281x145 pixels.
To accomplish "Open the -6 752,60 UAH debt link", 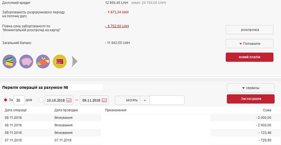I will (117, 26).
